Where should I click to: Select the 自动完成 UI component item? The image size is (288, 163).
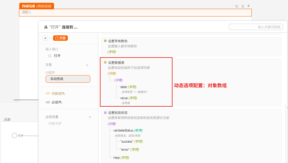(68, 79)
